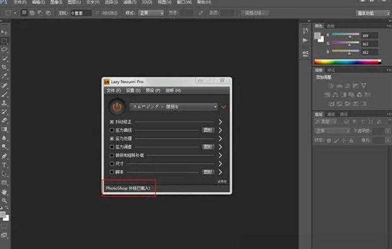Image resolution: width=392 pixels, height=249 pixels.
Task: Add a Levels adjustment icon
Action: 339,86
